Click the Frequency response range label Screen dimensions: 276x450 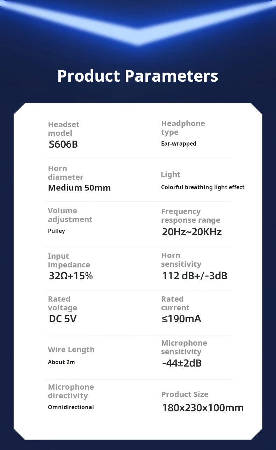point(191,216)
